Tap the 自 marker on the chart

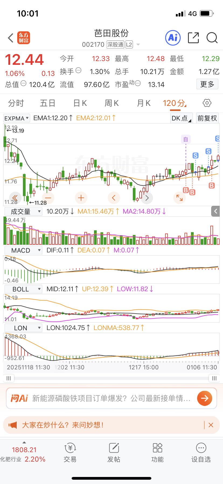click(186, 139)
